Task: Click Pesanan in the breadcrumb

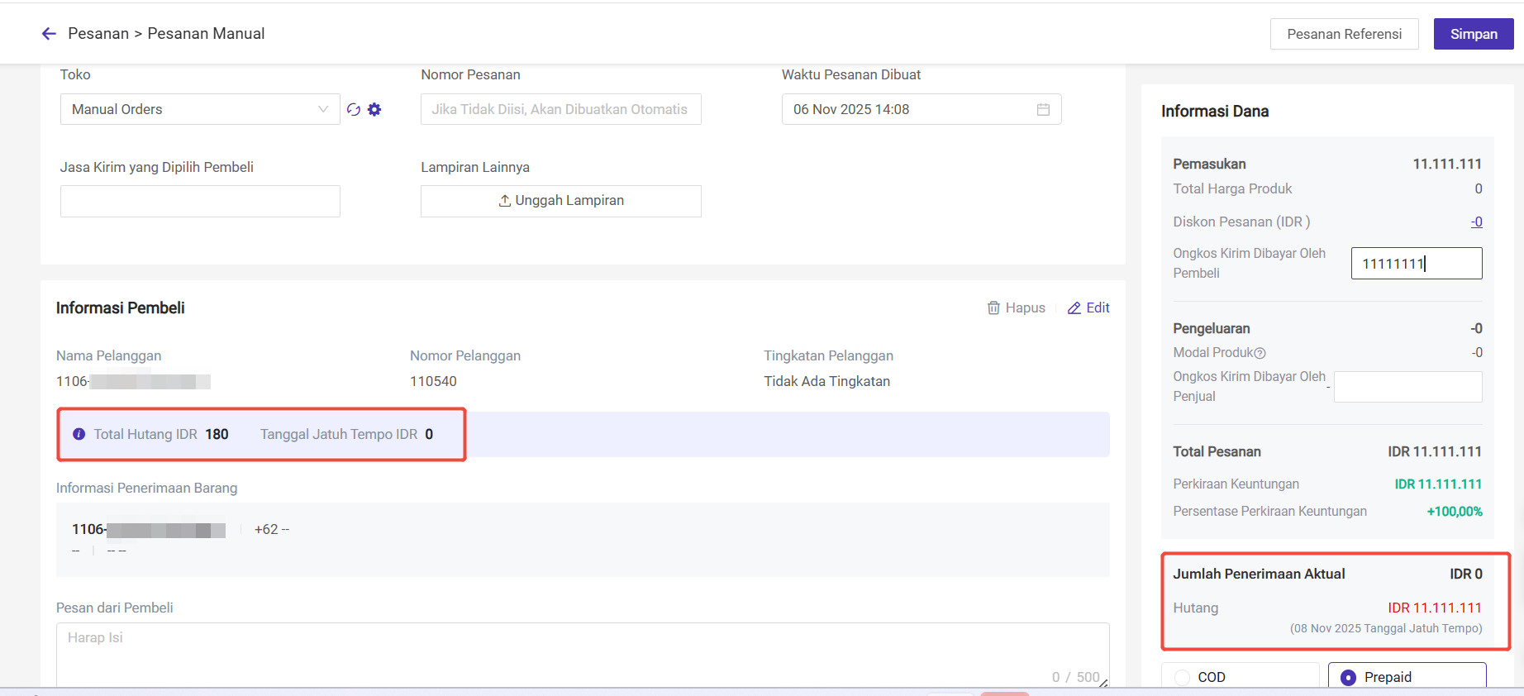Action: 98,34
